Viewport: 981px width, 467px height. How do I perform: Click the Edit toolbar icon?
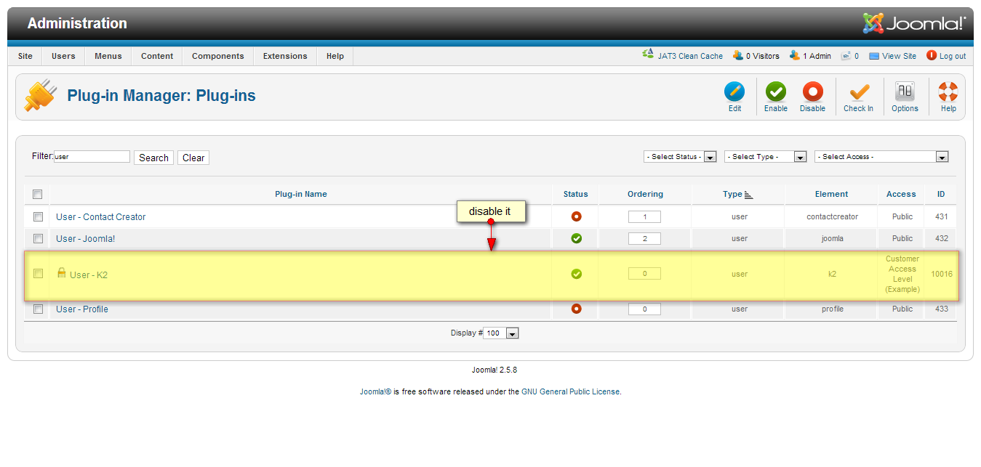tap(734, 95)
